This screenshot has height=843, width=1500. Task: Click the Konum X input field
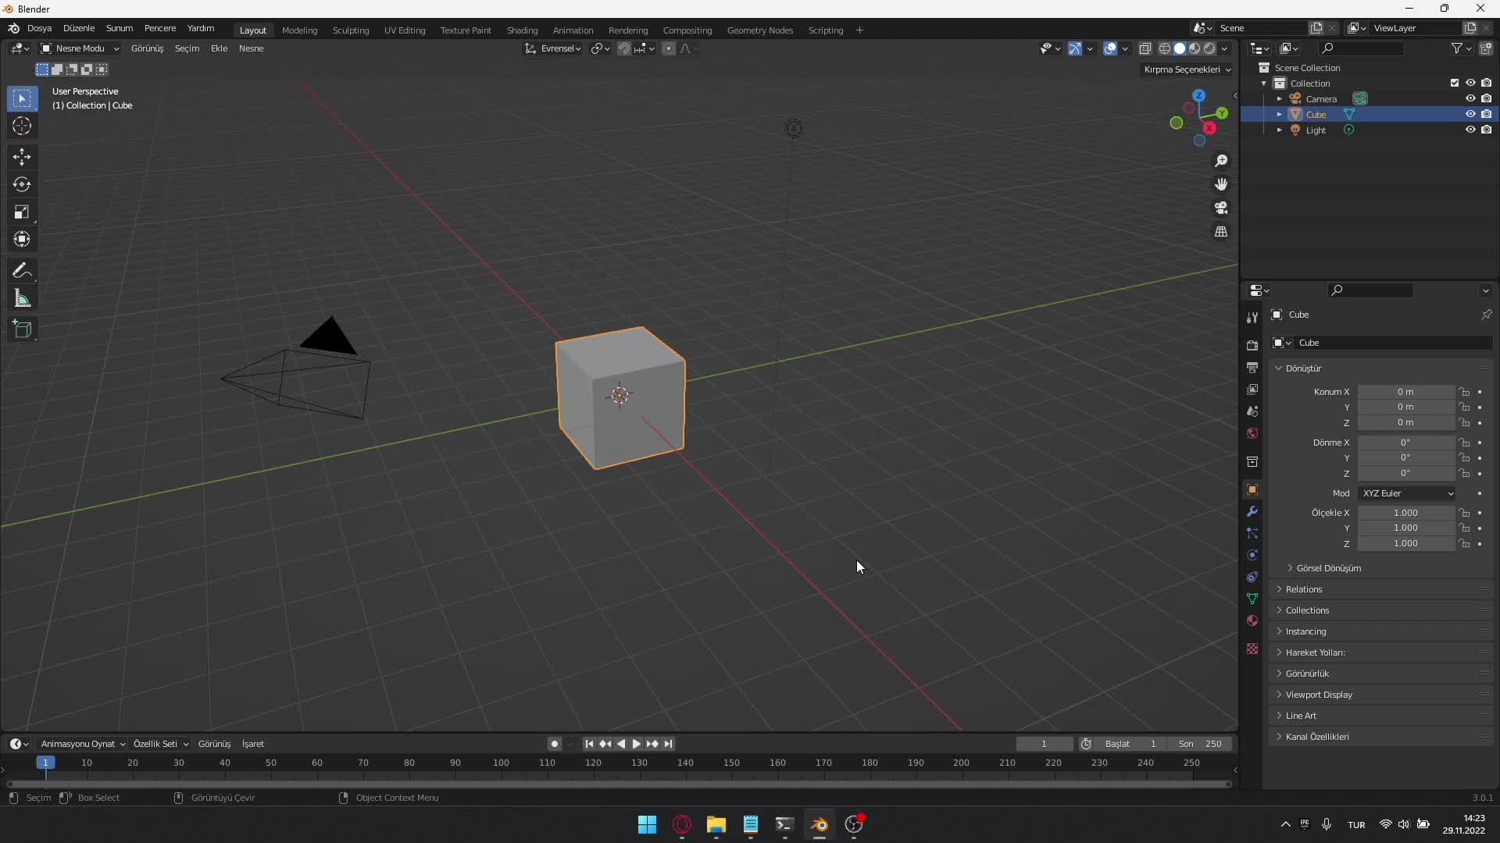click(1405, 391)
